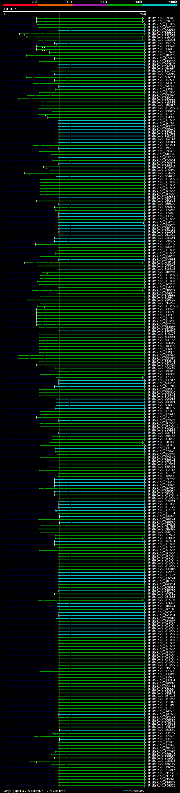Screen dimensions: 180x793
Task: Select the UniRef100_Q9C1C1 label
Action: click(x=161, y=98)
